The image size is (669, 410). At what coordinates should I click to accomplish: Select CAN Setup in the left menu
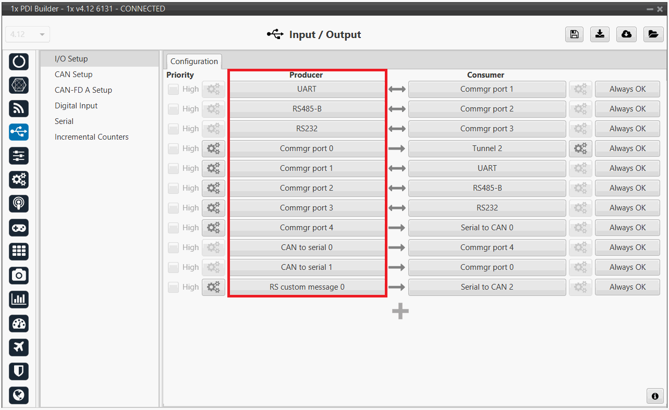pyautogui.click(x=74, y=74)
